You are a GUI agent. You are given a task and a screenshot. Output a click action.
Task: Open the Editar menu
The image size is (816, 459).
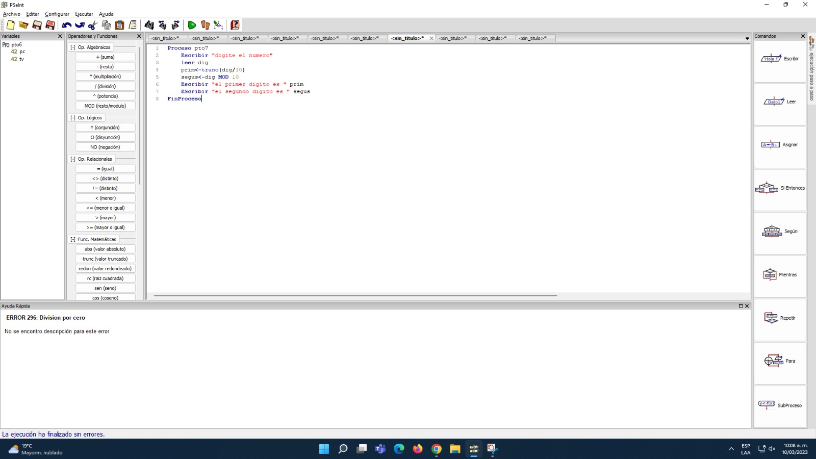33,14
